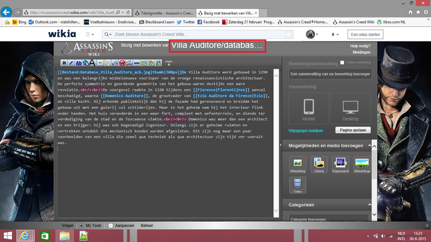Screen dimensions: 431x242
Task: Click 'Volgen' in bottom toolbar
Action: 67,225
